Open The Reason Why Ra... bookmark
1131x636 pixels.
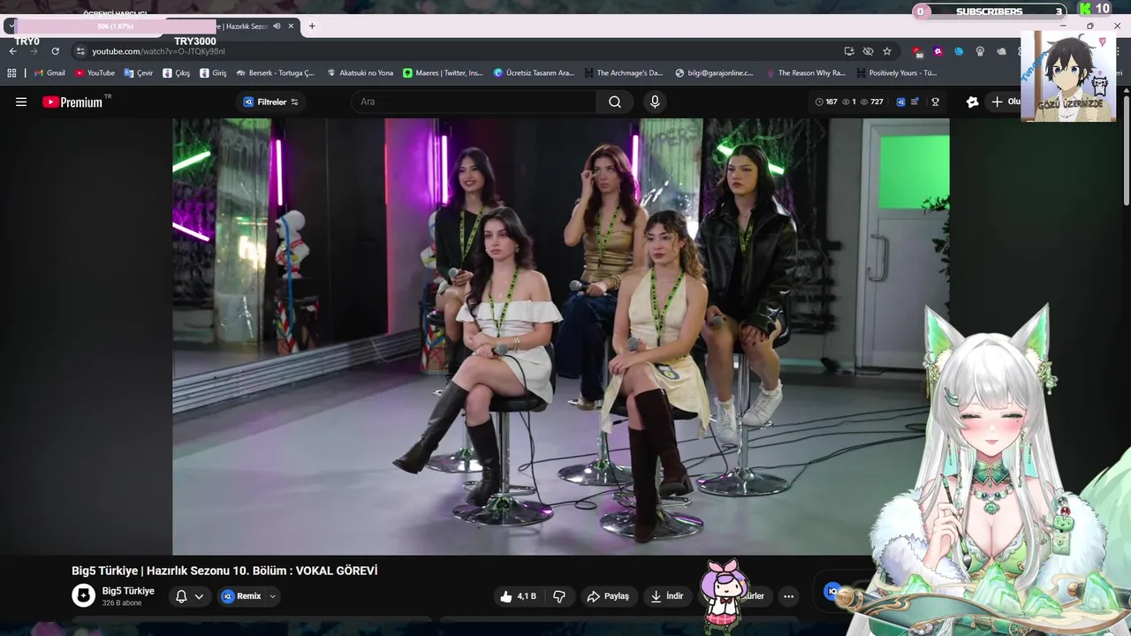(806, 73)
